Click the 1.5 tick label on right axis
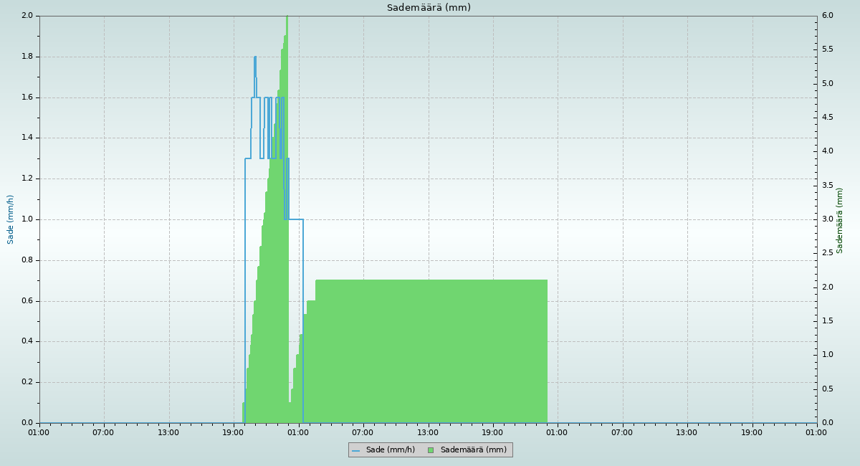The height and width of the screenshot is (466, 860). tap(827, 321)
